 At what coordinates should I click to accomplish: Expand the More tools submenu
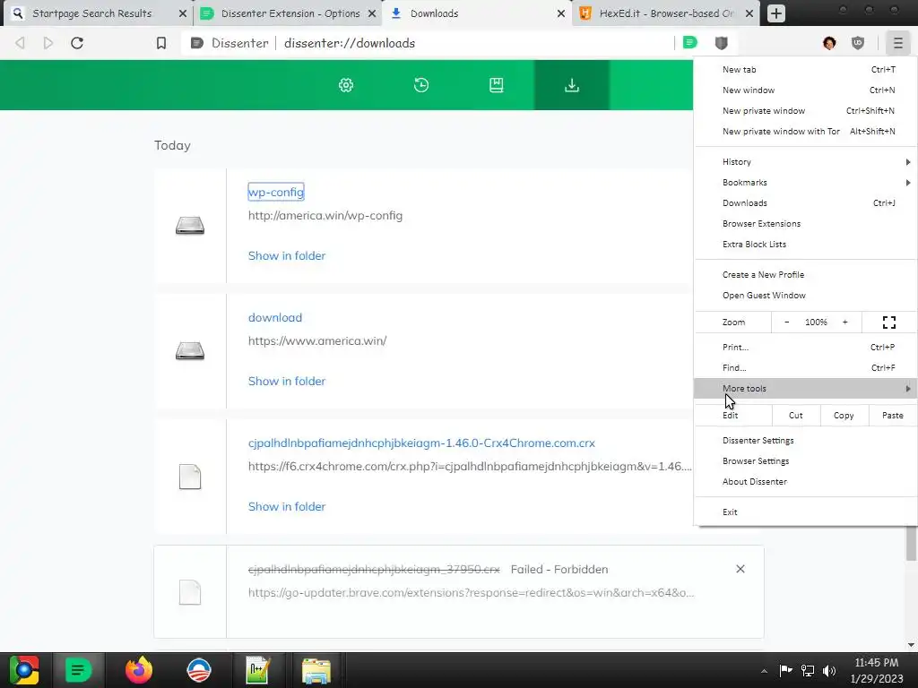point(806,389)
